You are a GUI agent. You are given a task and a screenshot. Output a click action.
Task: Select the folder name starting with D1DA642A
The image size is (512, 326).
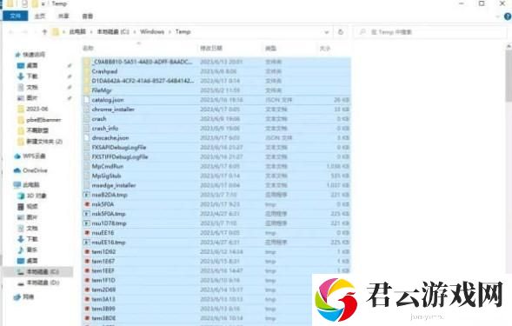tap(143, 81)
